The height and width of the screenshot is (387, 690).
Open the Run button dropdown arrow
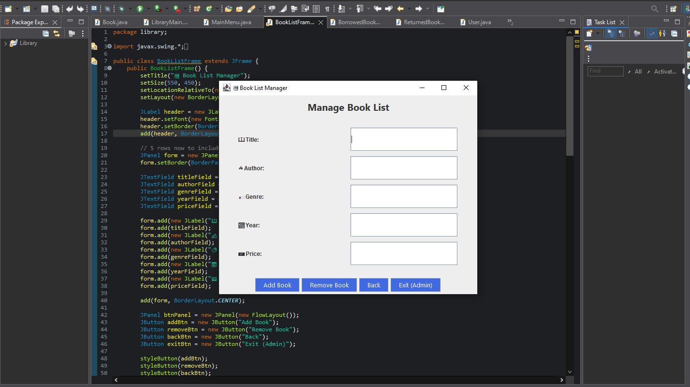148,9
